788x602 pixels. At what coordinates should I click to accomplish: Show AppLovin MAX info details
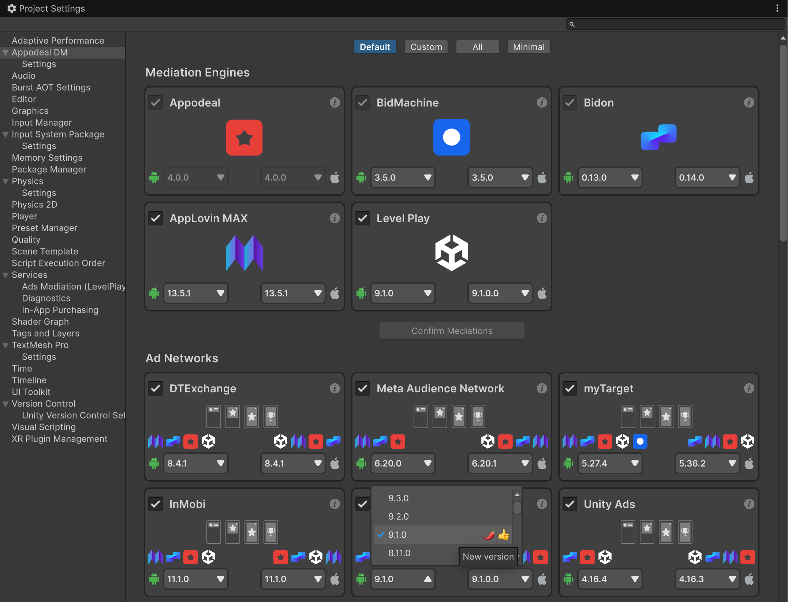click(335, 218)
